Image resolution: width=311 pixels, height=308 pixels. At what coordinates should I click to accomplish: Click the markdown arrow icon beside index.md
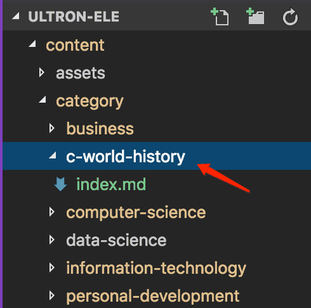tap(61, 184)
